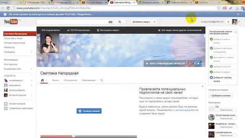Switch to the 'Интернет магазин' browser tab

pyautogui.click(x=150, y=2)
